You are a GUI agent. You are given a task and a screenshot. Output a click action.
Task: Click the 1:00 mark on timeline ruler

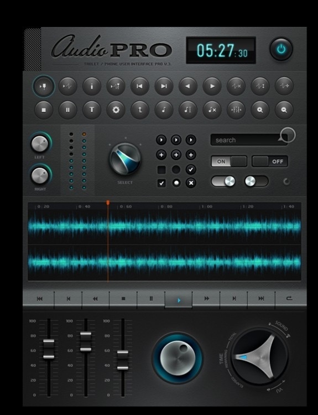[x=207, y=206]
